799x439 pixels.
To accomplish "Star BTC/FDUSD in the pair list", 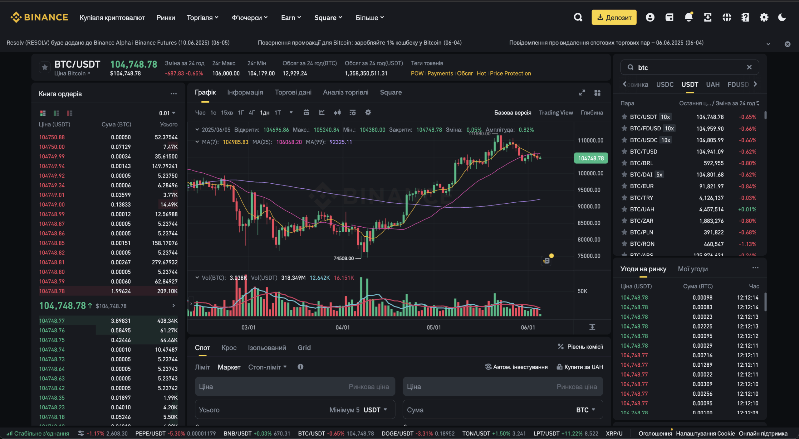I will (624, 128).
